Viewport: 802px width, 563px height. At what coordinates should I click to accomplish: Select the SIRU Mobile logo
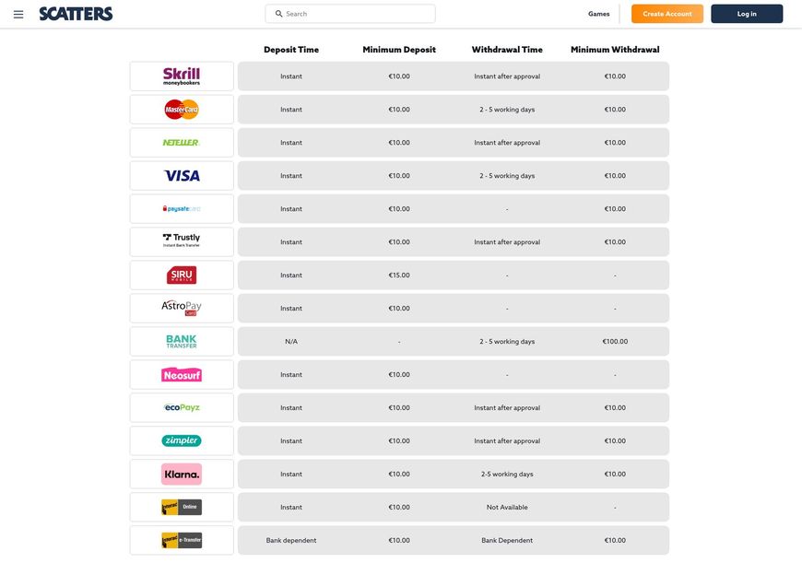click(x=182, y=276)
